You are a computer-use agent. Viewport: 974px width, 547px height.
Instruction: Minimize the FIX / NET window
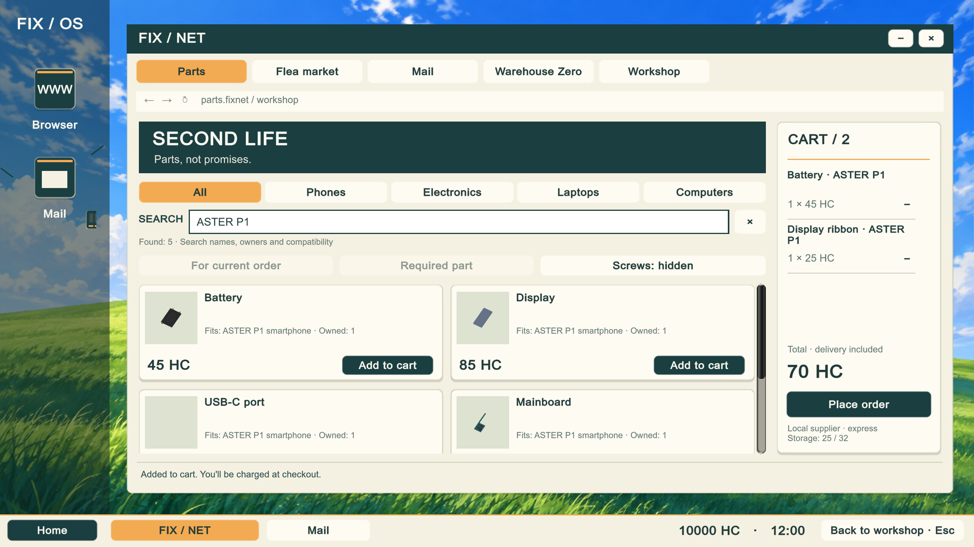tap(901, 38)
